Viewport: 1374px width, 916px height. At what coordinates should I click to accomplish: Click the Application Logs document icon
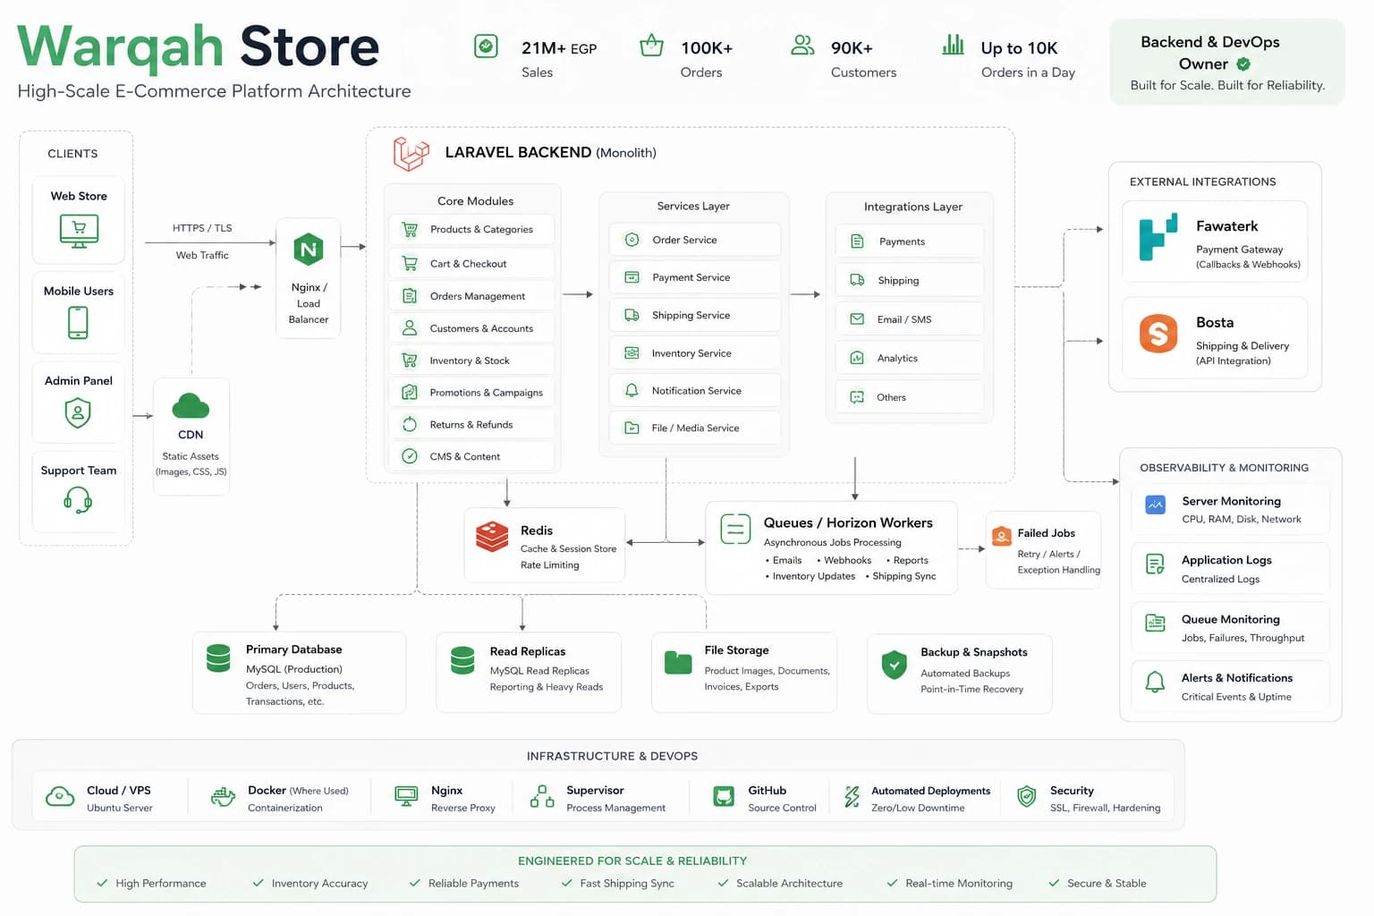[x=1155, y=564]
